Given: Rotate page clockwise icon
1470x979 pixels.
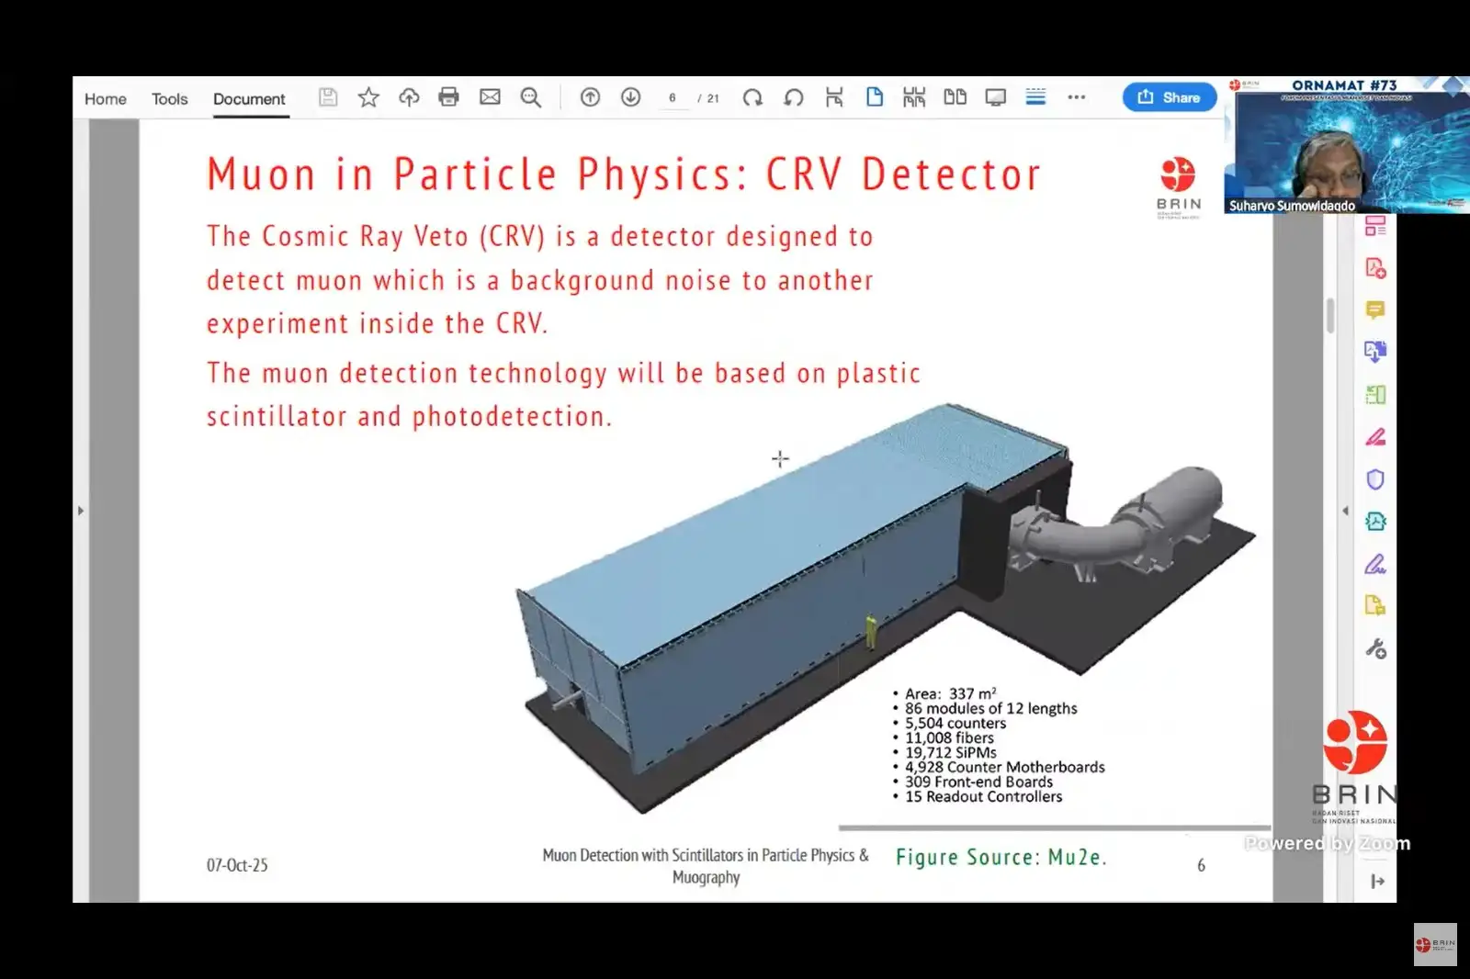Looking at the screenshot, I should pos(752,97).
